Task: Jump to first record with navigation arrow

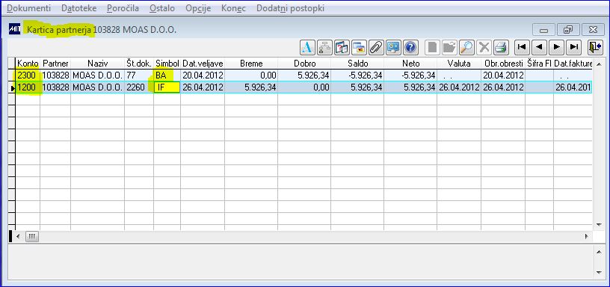Action: coord(522,47)
